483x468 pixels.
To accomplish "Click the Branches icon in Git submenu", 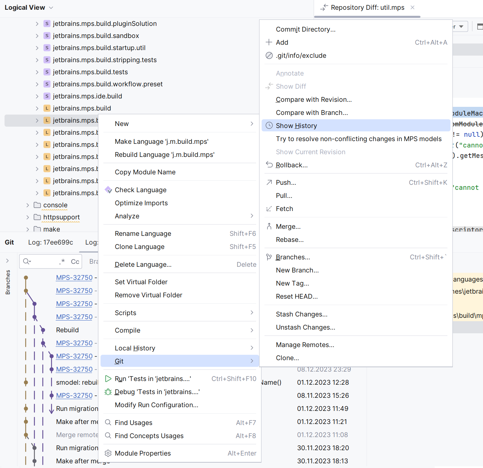I will (269, 257).
